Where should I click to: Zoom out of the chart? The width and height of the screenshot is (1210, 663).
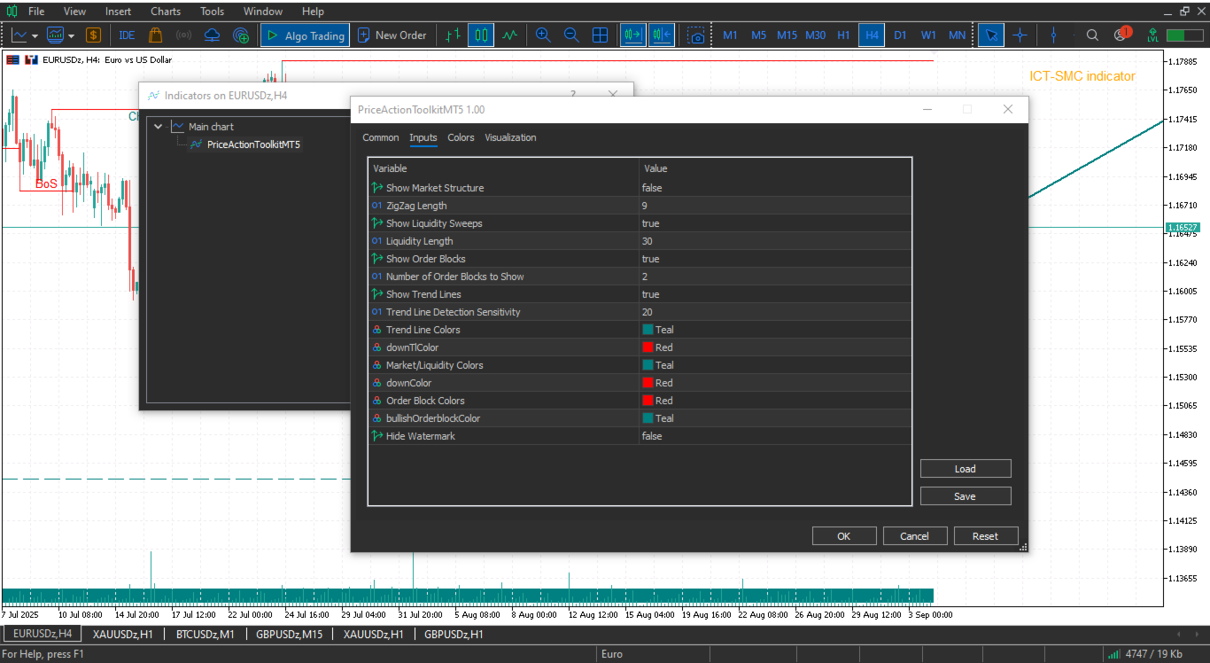(571, 35)
